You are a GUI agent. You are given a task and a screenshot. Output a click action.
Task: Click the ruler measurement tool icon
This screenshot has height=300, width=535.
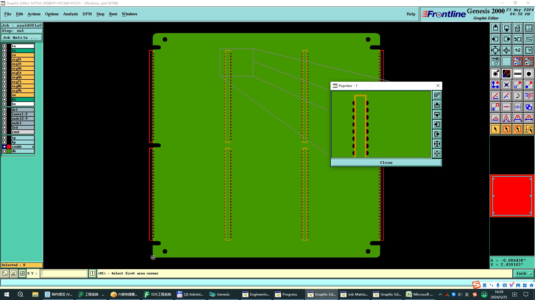[517, 74]
